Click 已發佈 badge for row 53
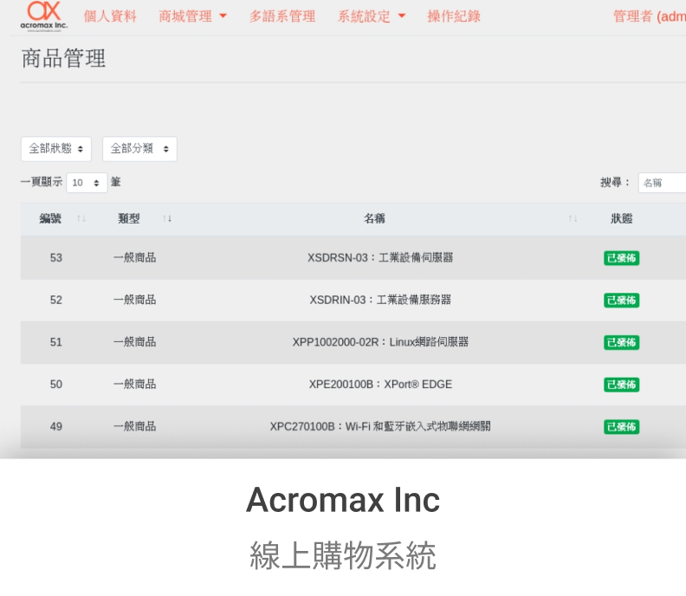This screenshot has width=686, height=596. (x=621, y=258)
